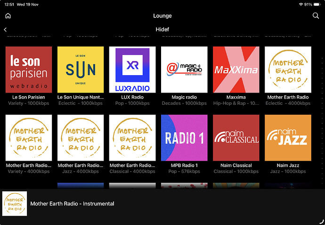Image resolution: width=325 pixels, height=225 pixels.
Task: Open the MPB Radio 1 station
Action: coord(184,138)
